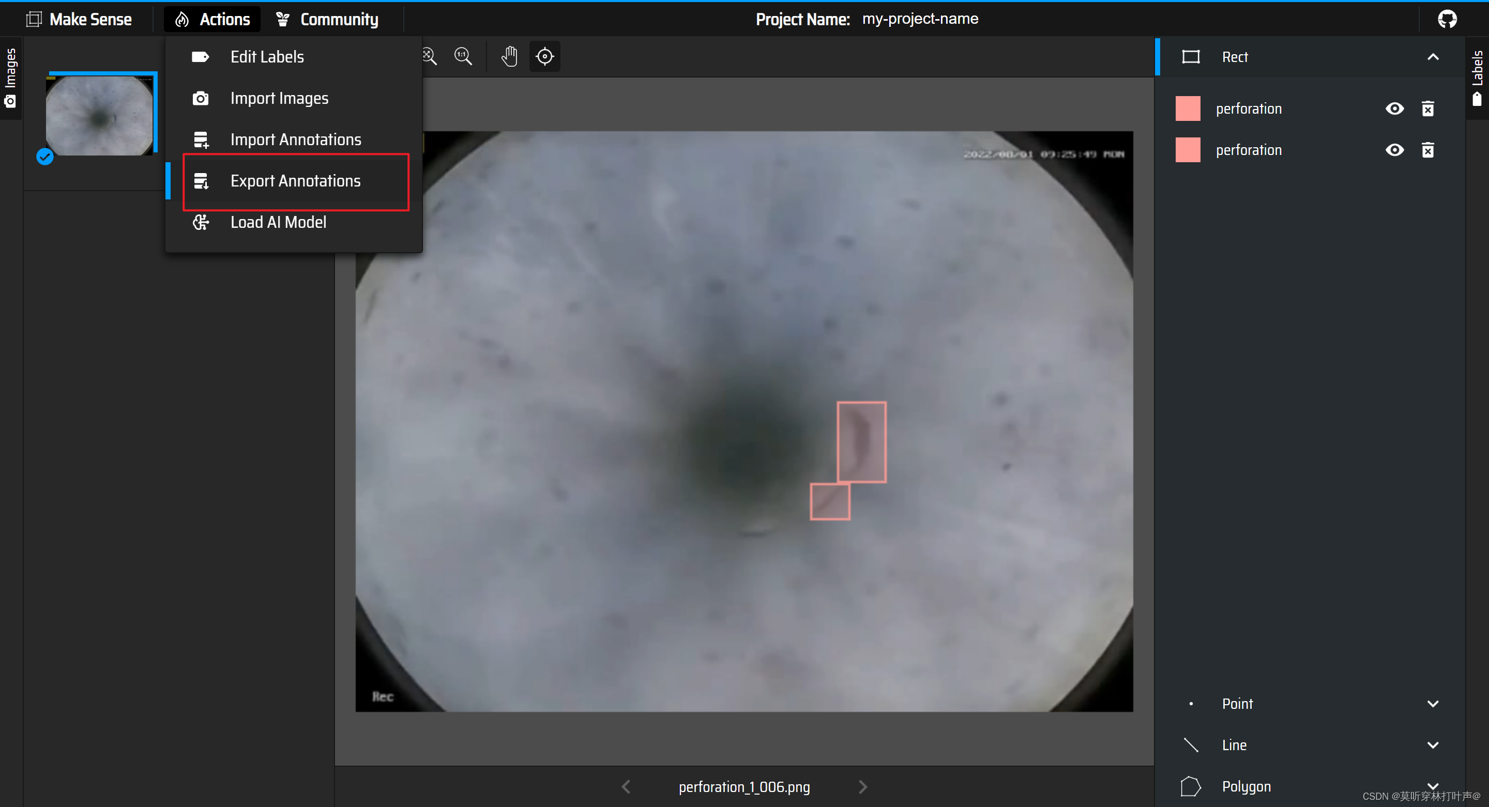Click the Community sprout icon
This screenshot has height=807, width=1489.
(283, 19)
